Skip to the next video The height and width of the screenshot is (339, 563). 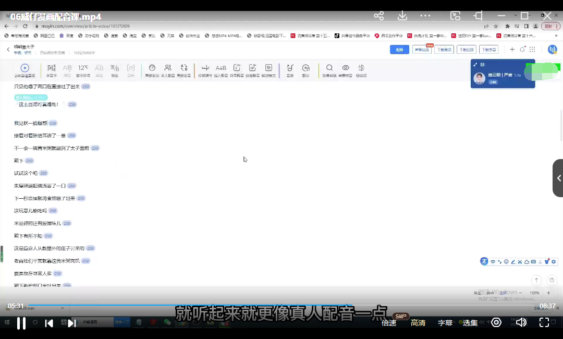tap(72, 323)
